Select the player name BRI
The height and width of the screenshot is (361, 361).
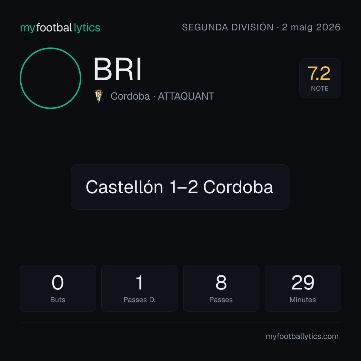tap(118, 69)
